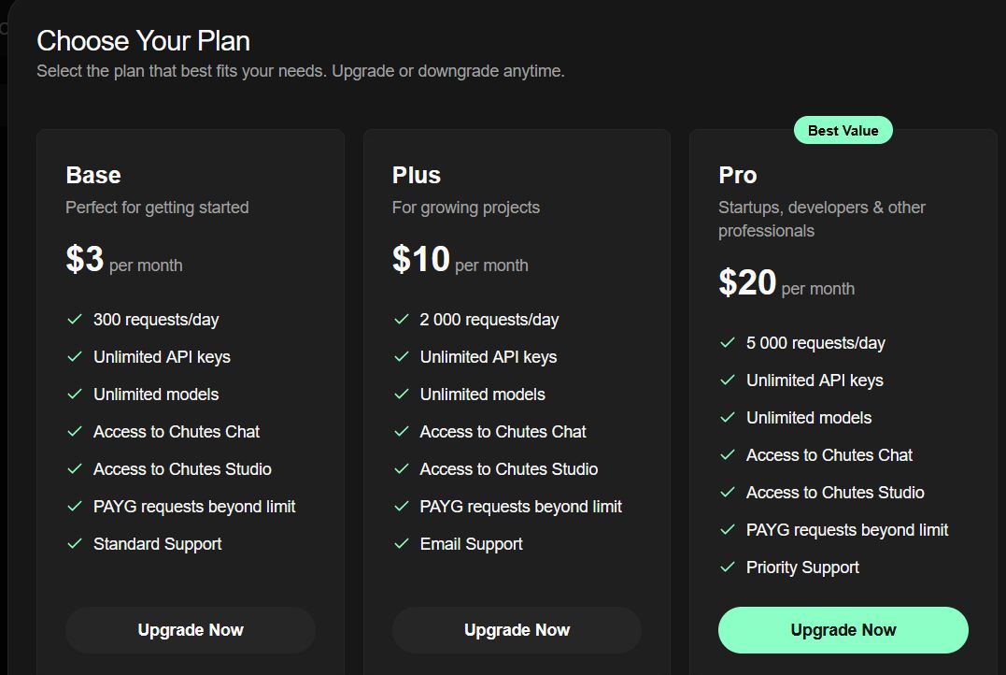Click the green Pro Upgrade Now button
Screen dimensions: 1006x675
point(843,630)
